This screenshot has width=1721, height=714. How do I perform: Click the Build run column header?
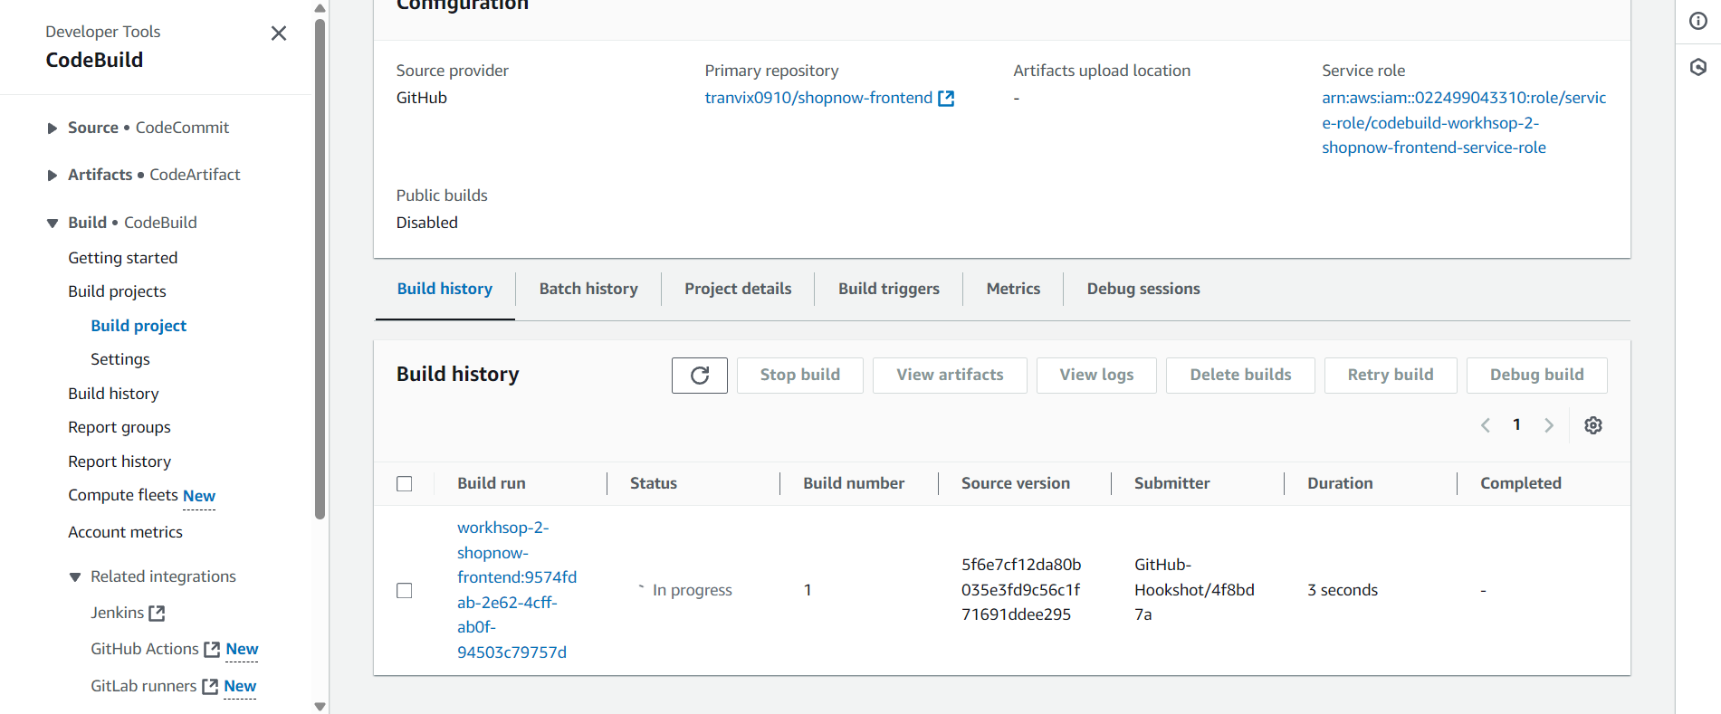[x=492, y=483]
